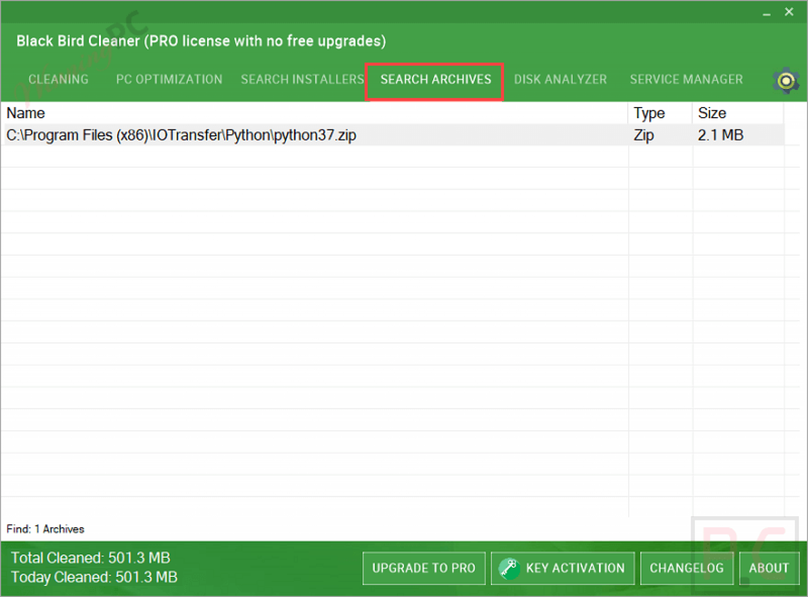
Task: Click the Total Cleaned summary
Action: coord(90,558)
